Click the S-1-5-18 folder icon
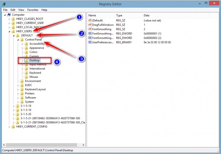 18,106
